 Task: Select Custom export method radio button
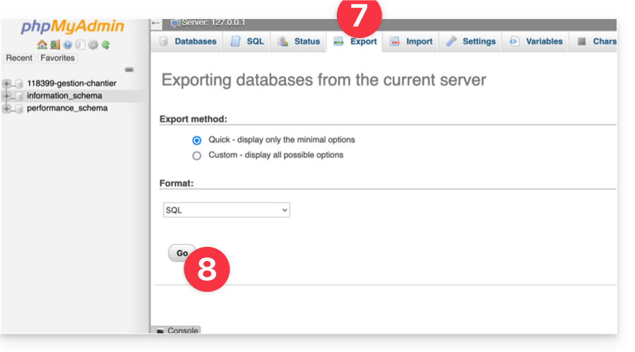click(x=197, y=155)
